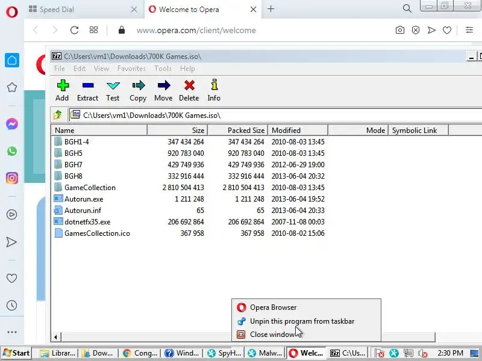Screen dimensions: 482x361
Task: Click the red Delete icon
Action: [x=189, y=90]
